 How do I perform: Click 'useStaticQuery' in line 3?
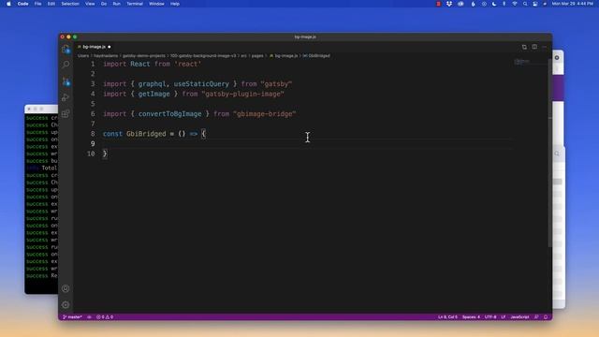point(201,84)
